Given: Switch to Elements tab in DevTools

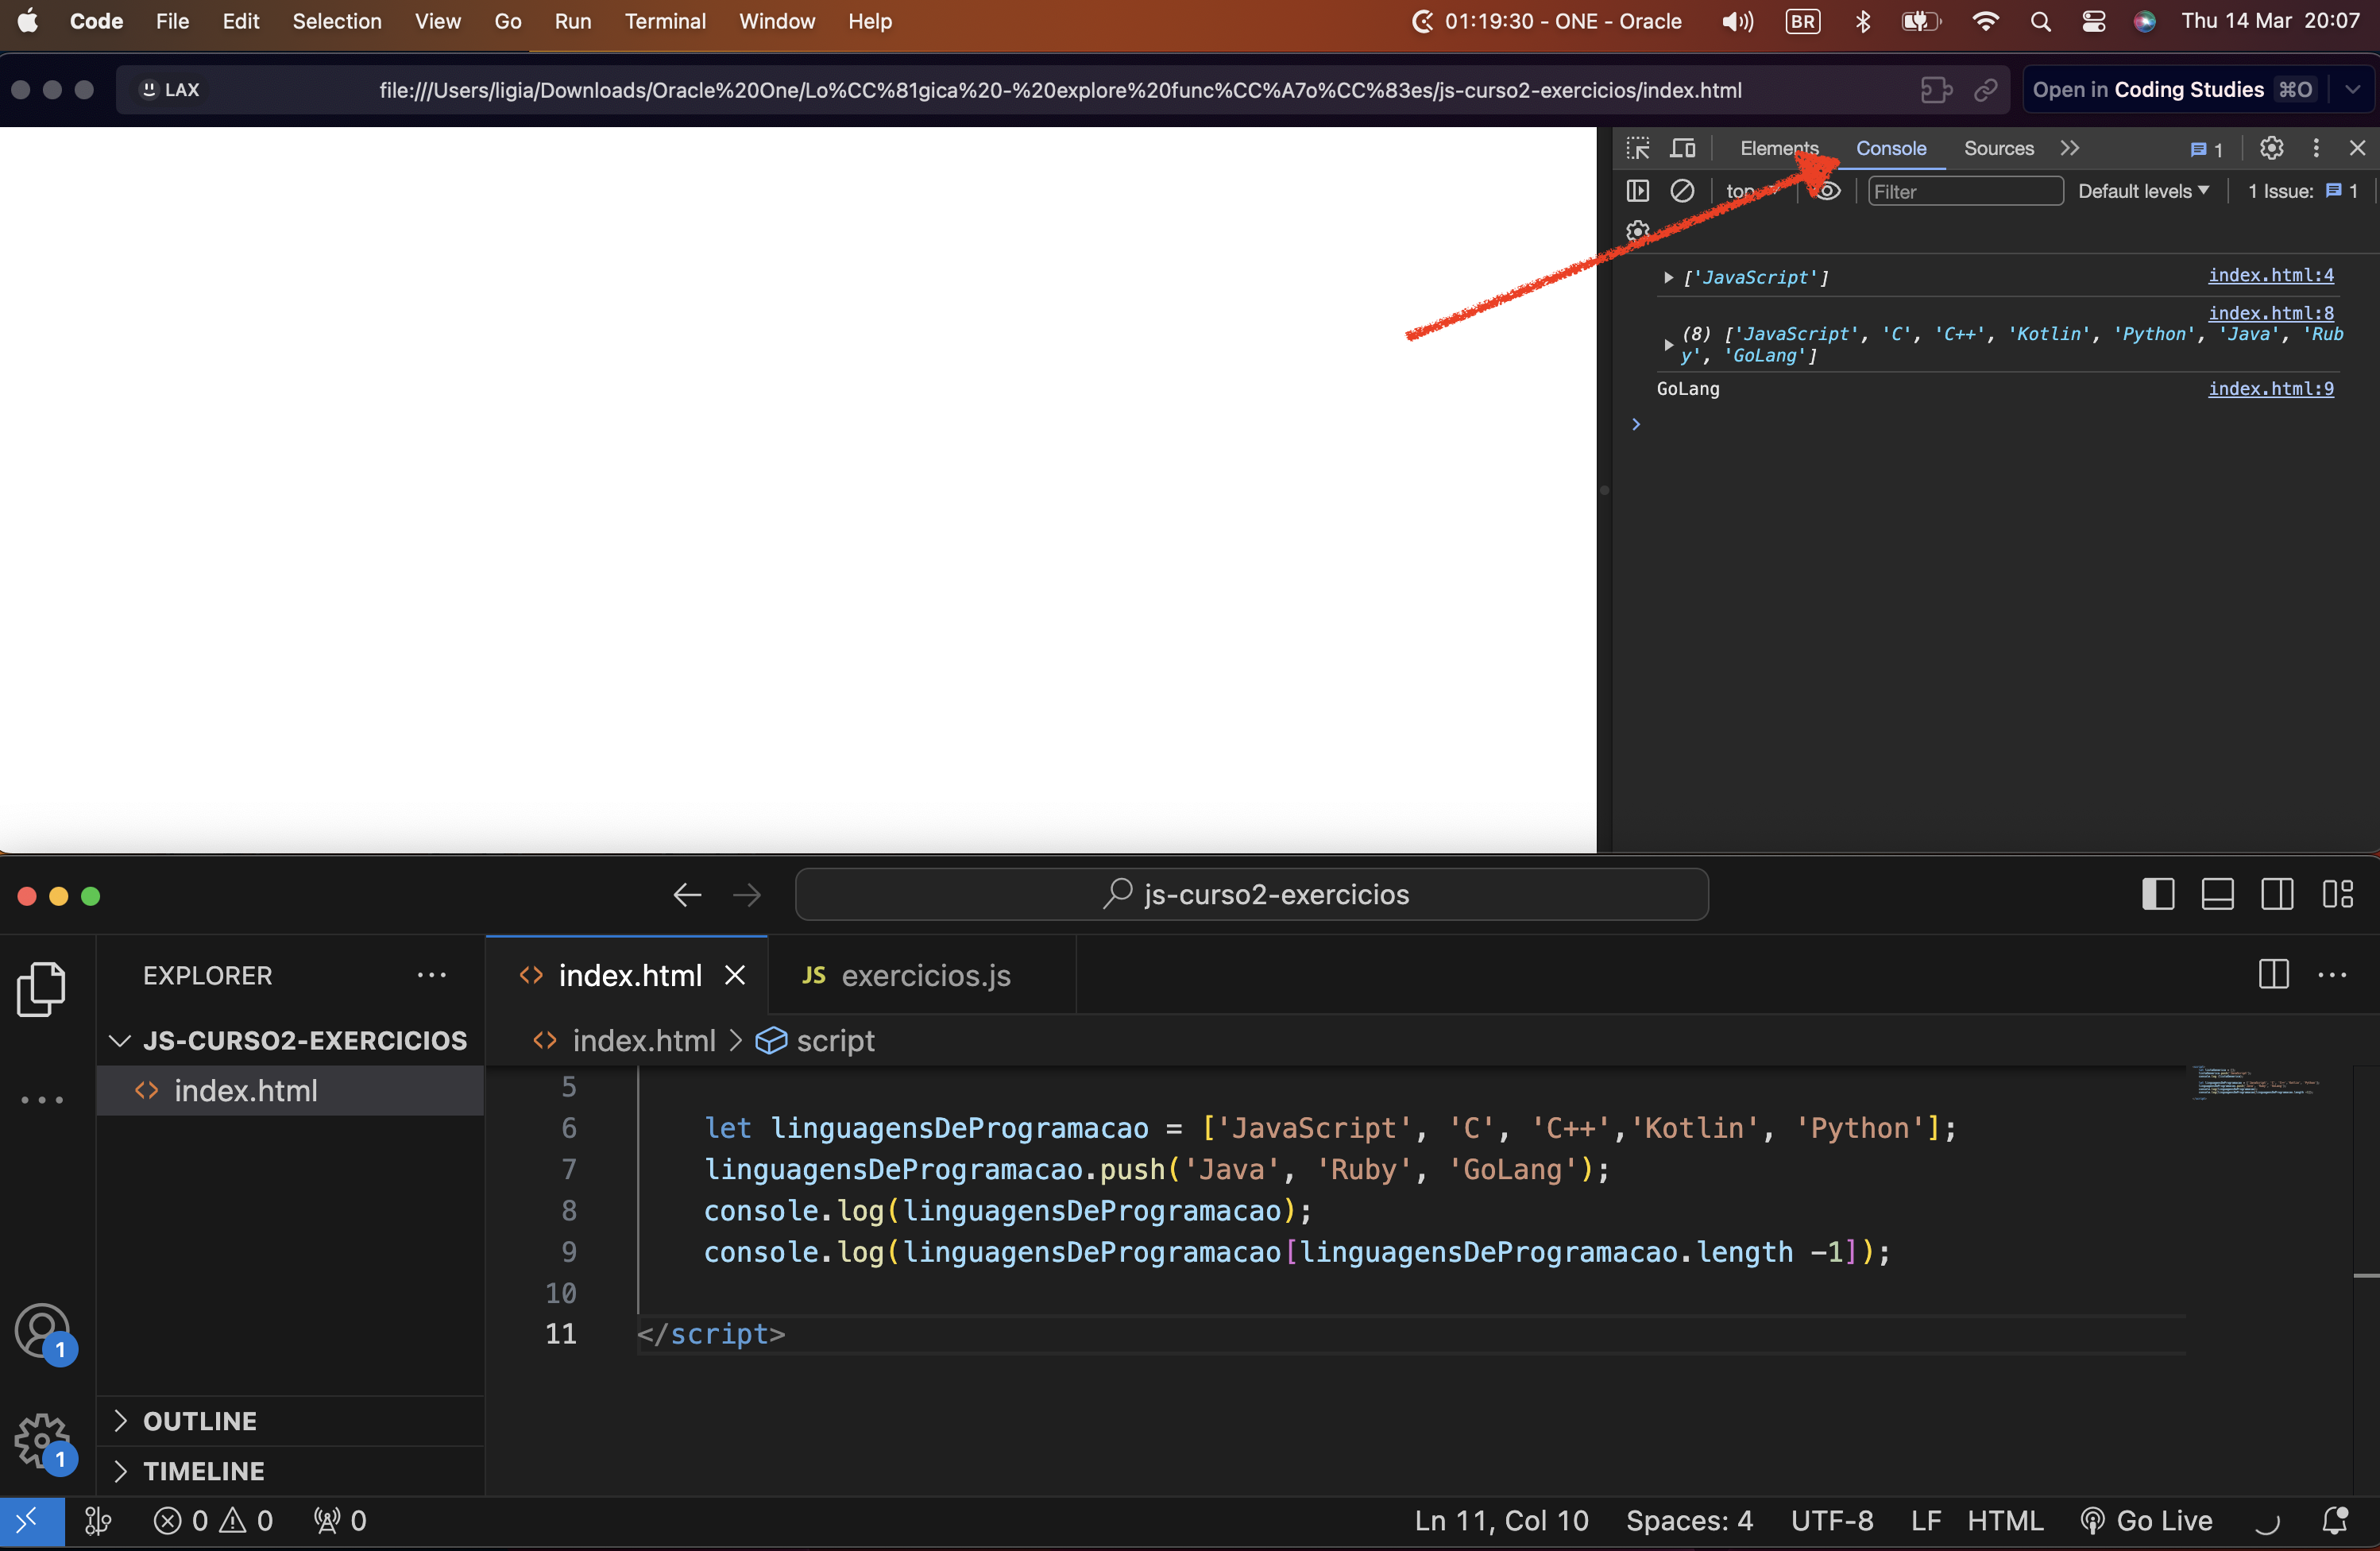Looking at the screenshot, I should [x=1779, y=148].
